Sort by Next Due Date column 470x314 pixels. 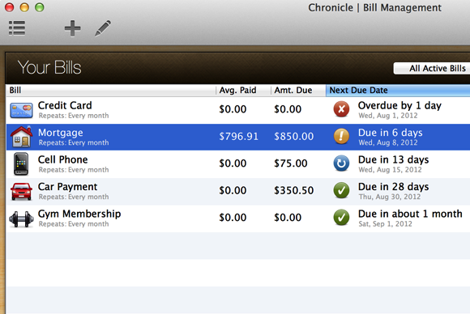[x=398, y=90]
